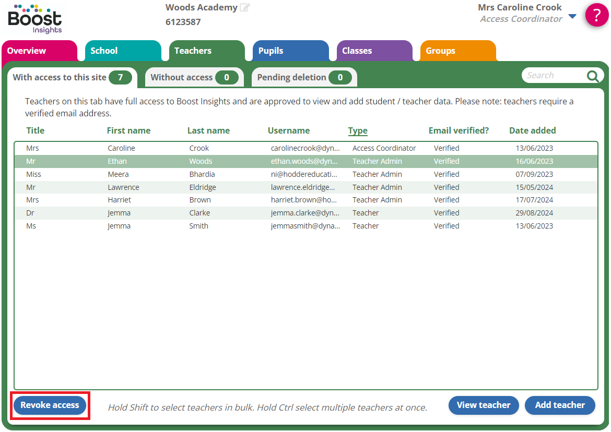Open the Pending deletion sub-tab
Image resolution: width=611 pixels, height=432 pixels.
pos(303,78)
